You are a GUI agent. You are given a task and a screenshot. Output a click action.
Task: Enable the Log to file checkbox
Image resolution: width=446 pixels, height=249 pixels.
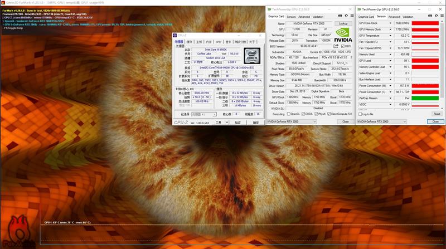(360, 114)
